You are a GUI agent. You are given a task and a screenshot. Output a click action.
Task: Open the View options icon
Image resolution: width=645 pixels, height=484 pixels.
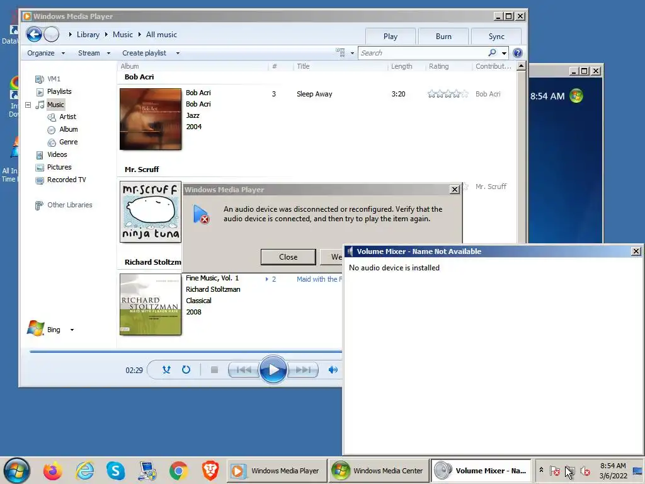click(x=340, y=53)
